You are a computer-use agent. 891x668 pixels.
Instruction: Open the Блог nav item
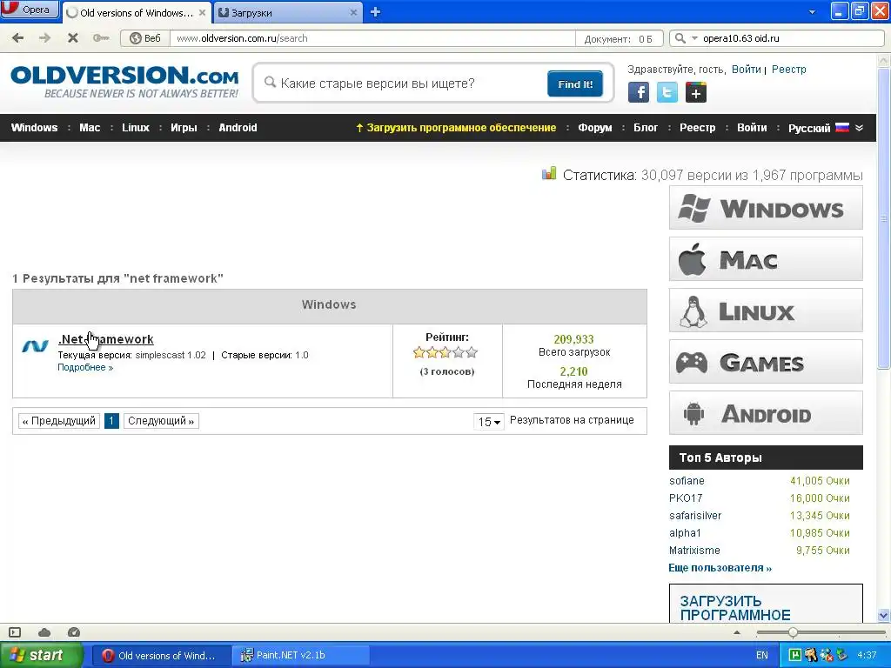[x=646, y=128]
